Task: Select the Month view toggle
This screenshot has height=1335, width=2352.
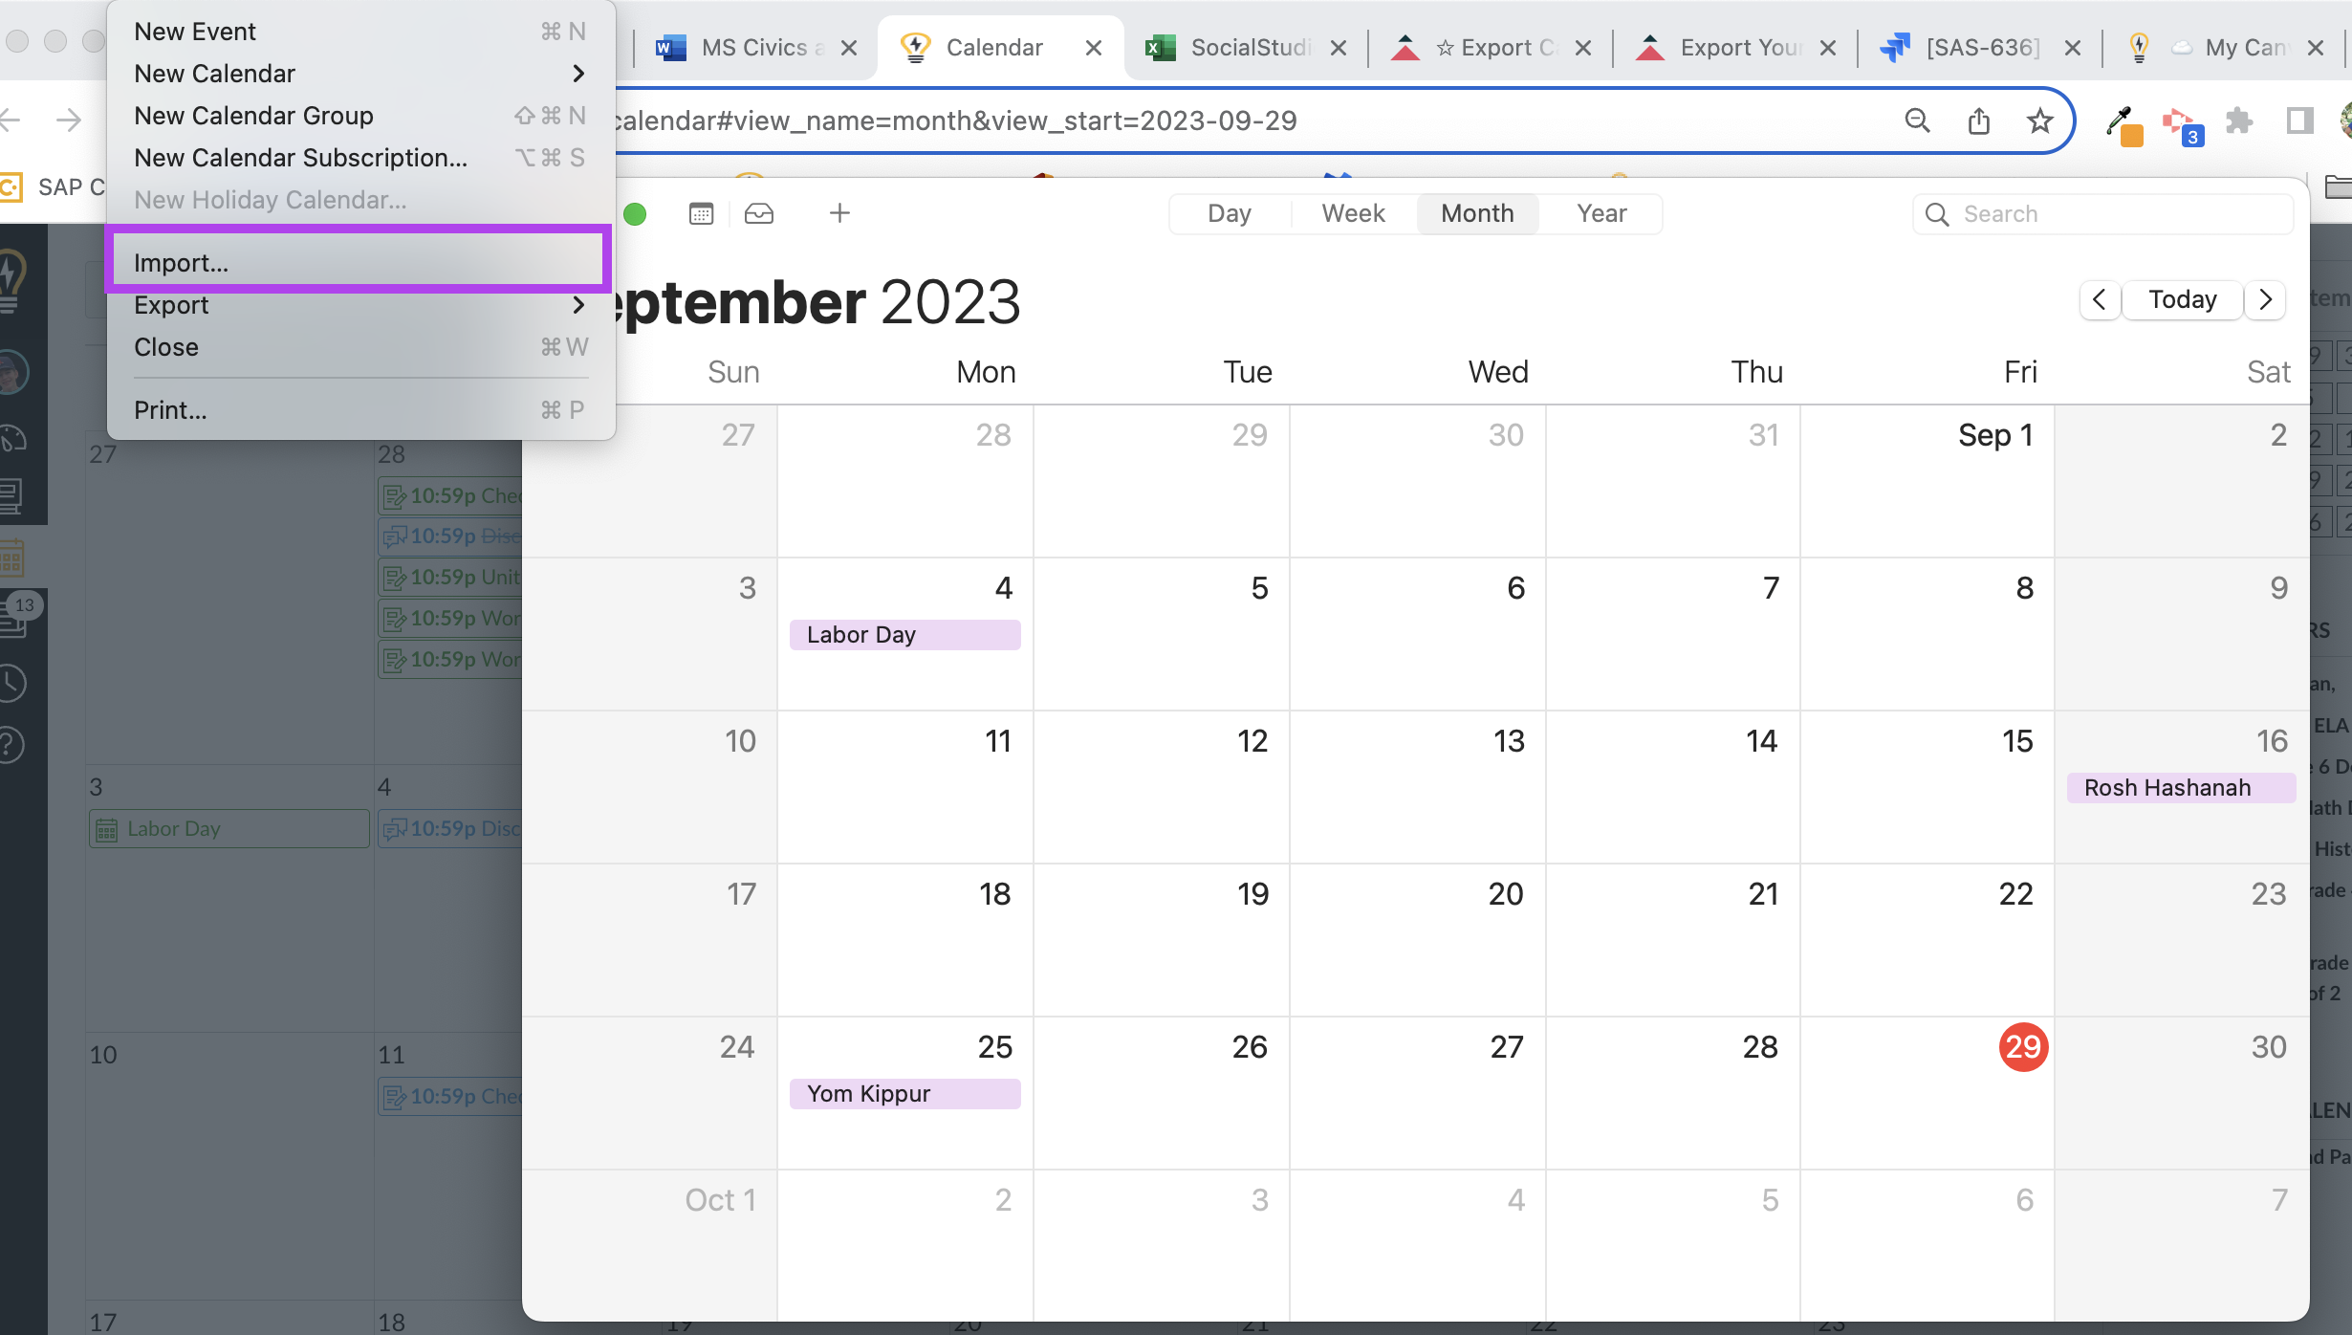Action: (1476, 213)
